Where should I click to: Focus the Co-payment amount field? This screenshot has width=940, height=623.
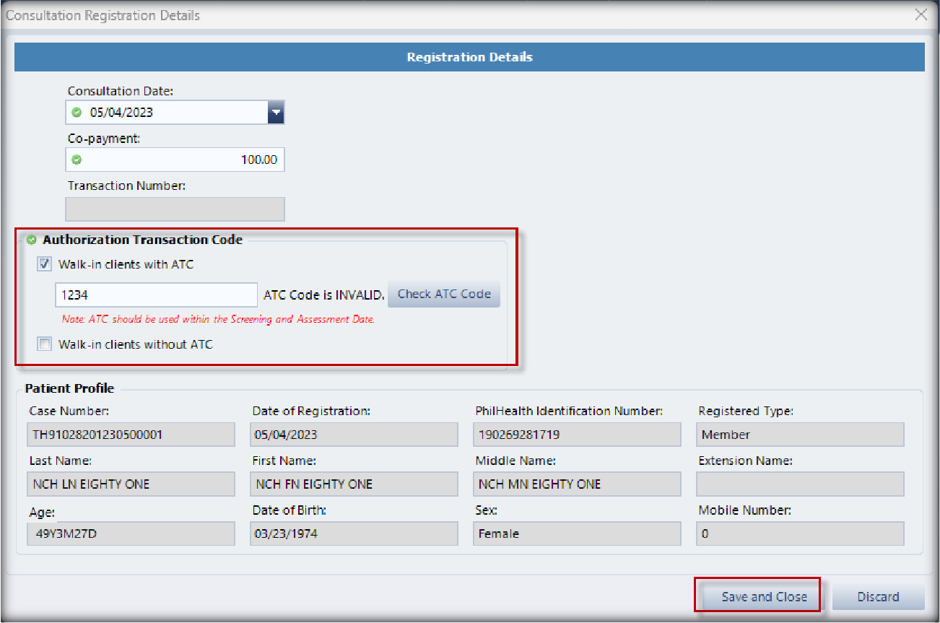click(180, 160)
